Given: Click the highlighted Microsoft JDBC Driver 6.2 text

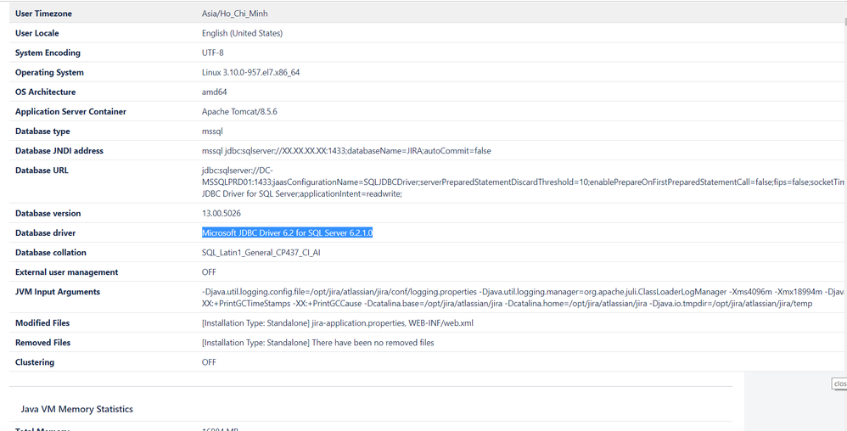Looking at the screenshot, I should pyautogui.click(x=288, y=232).
